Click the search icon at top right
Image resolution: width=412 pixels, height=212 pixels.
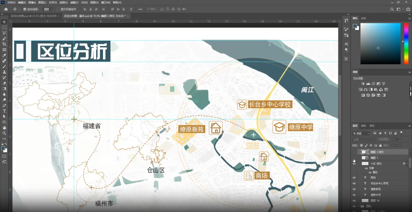click(392, 9)
